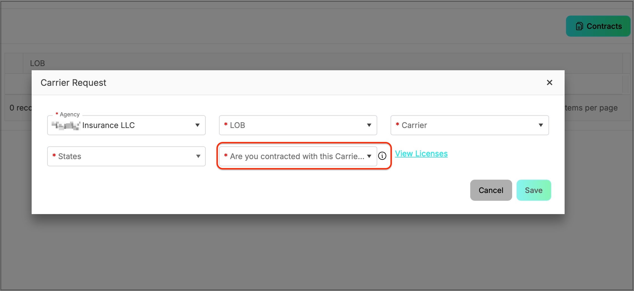Expand the LOB dropdown arrow
Screen dimensions: 634x291
369,125
